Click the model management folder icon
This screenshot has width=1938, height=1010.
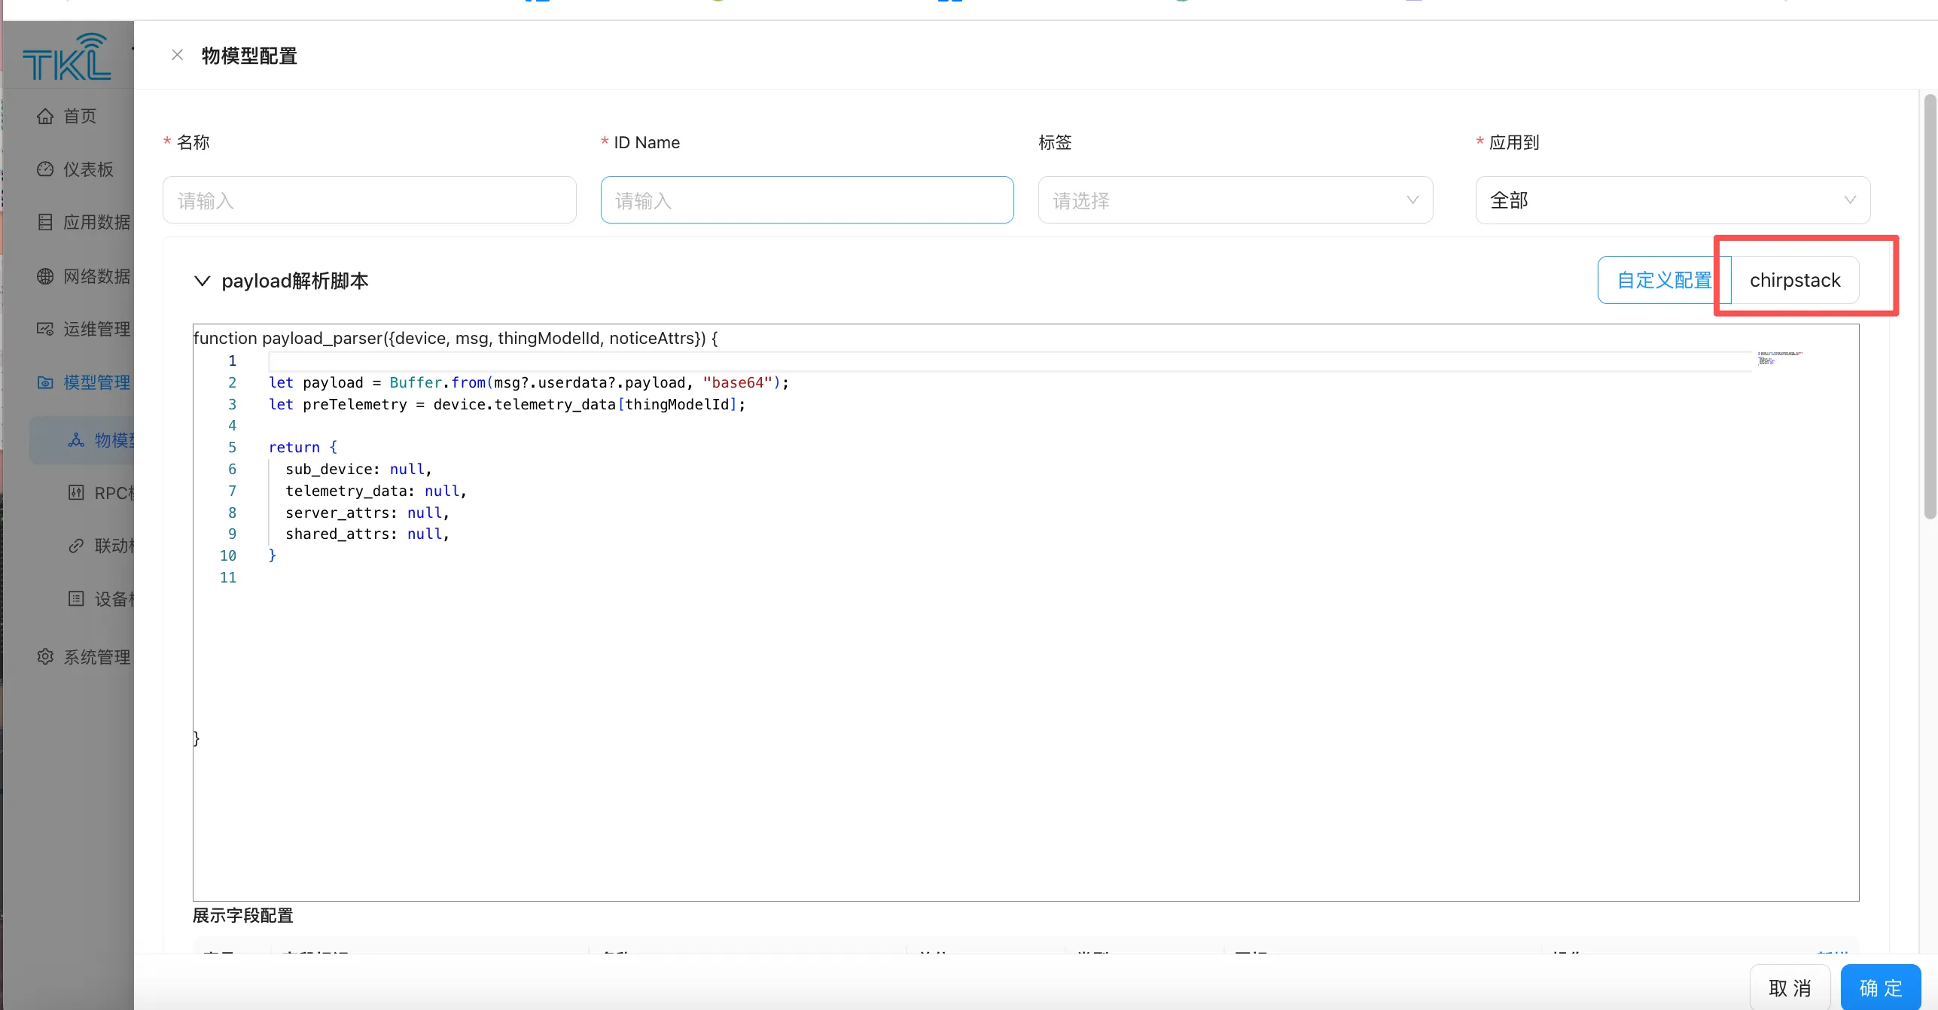click(x=45, y=382)
